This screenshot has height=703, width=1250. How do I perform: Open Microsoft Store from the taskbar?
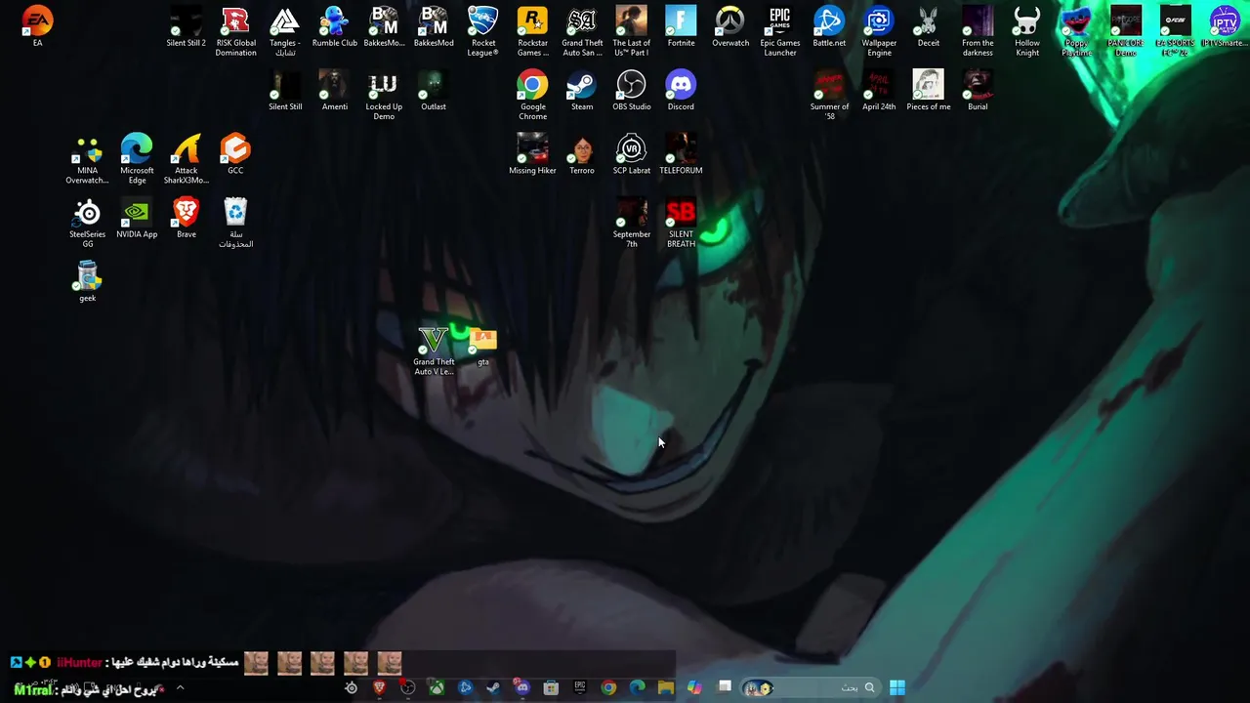551,688
